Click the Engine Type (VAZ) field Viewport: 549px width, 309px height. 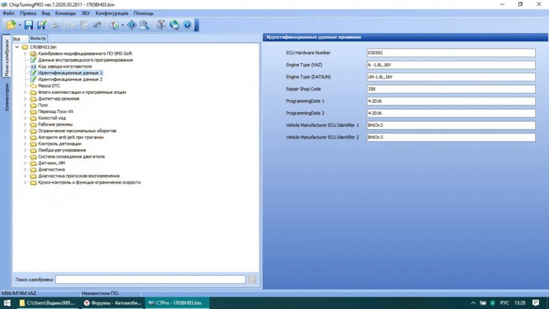coord(451,65)
